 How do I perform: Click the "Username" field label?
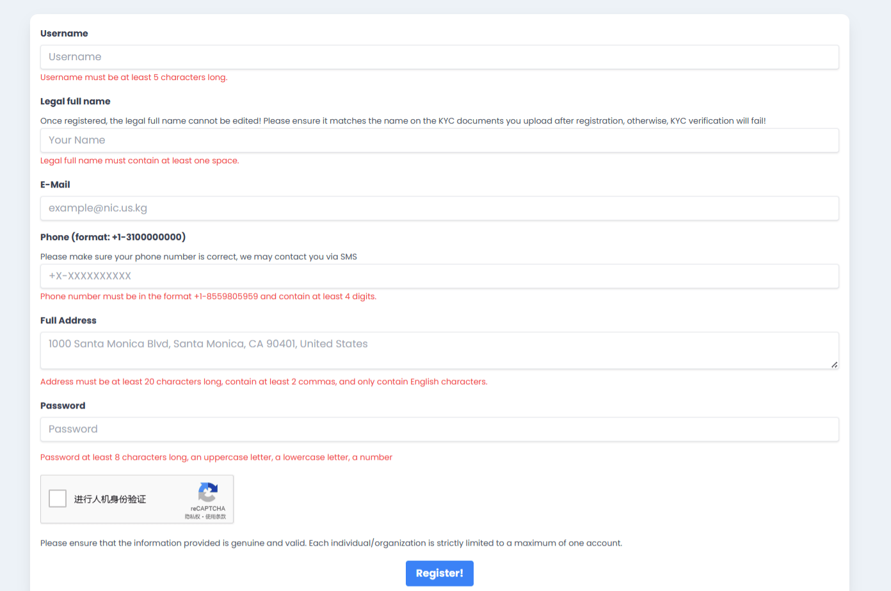64,33
